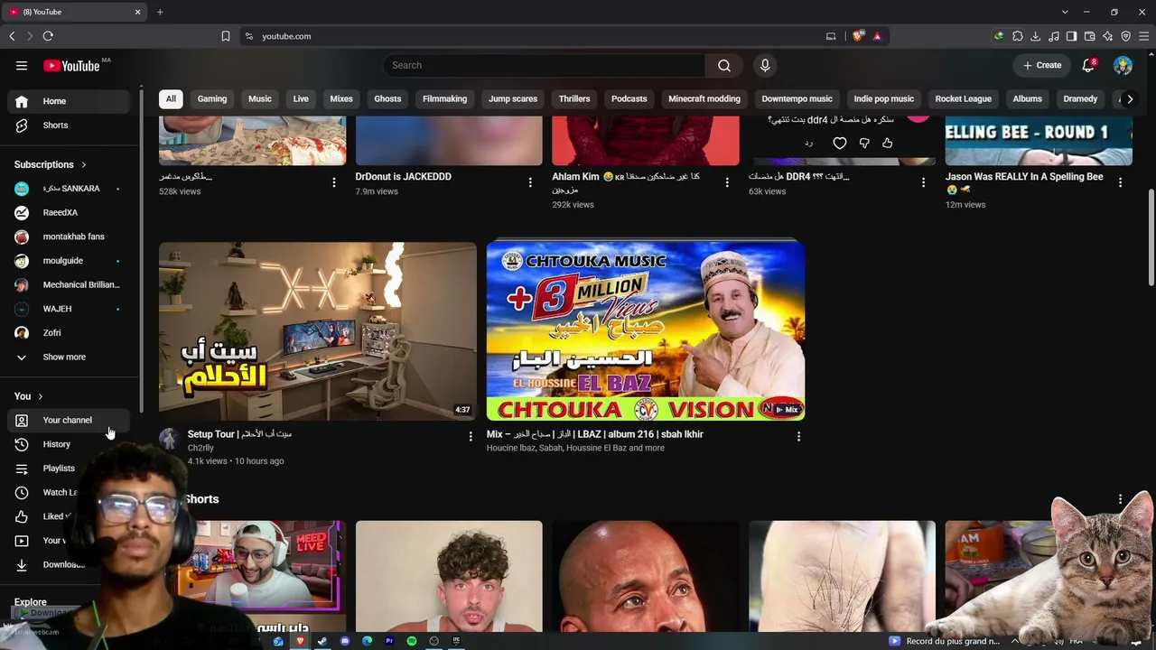Select the Jump scares chip
Viewport: 1156px width, 650px height.
[513, 99]
